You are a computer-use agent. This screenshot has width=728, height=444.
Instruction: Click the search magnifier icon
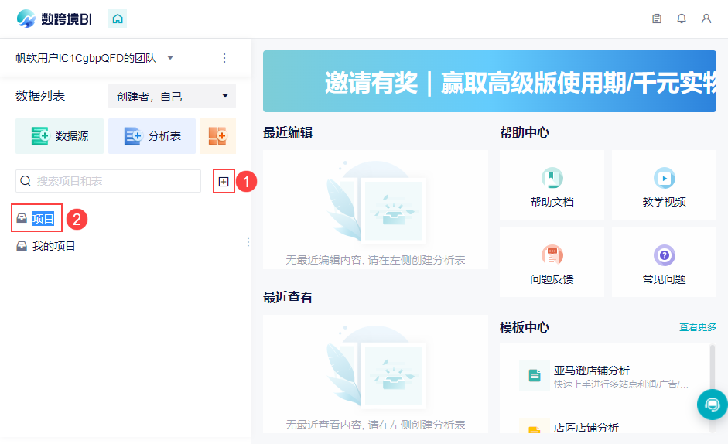tap(26, 181)
